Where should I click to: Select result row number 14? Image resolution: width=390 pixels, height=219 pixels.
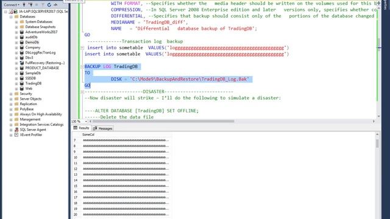76,180
